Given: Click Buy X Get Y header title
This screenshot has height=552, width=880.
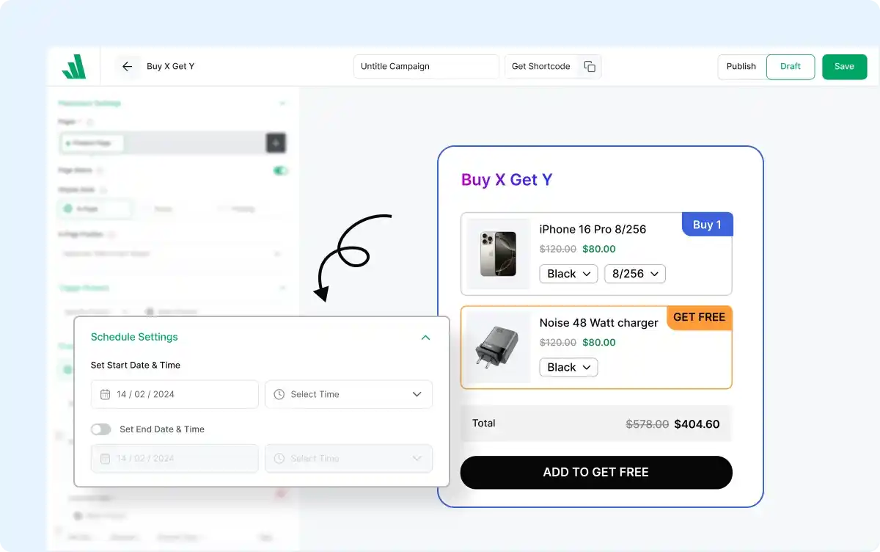Looking at the screenshot, I should (171, 67).
